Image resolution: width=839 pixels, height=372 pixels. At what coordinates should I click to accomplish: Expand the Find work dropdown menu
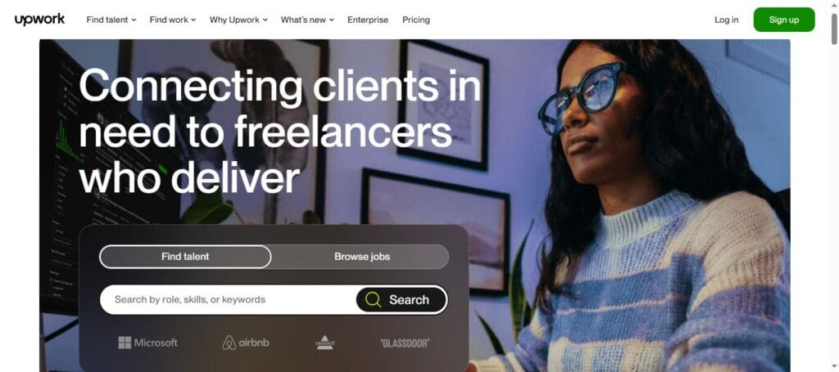click(x=173, y=20)
